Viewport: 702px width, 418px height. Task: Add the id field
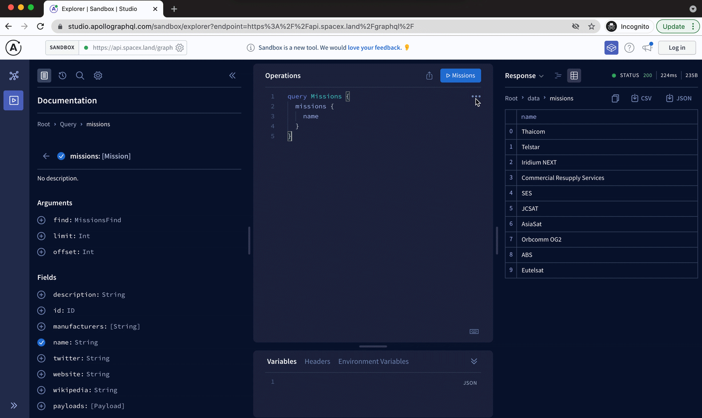click(41, 311)
